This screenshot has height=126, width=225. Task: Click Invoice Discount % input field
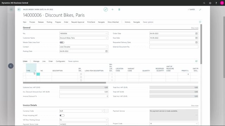[x=84, y=96]
